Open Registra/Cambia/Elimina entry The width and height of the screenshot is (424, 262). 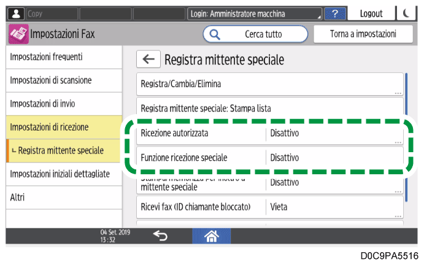click(269, 83)
